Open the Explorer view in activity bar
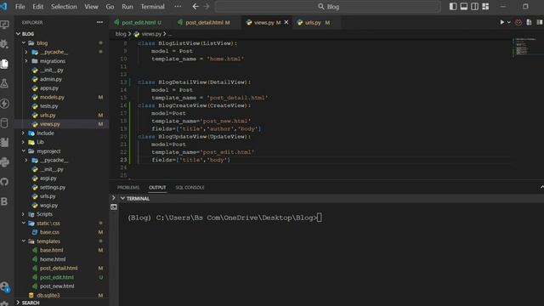544x306 pixels. [4, 64]
